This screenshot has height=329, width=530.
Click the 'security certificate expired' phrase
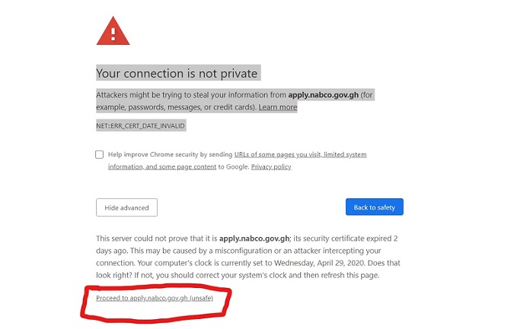pyautogui.click(x=343, y=239)
